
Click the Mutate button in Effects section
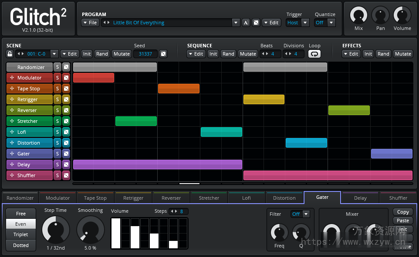[x=402, y=54]
